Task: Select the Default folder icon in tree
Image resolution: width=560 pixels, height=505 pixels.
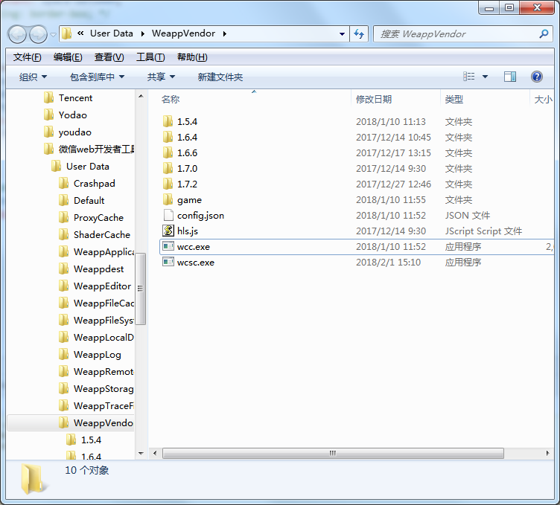Action: pos(63,200)
